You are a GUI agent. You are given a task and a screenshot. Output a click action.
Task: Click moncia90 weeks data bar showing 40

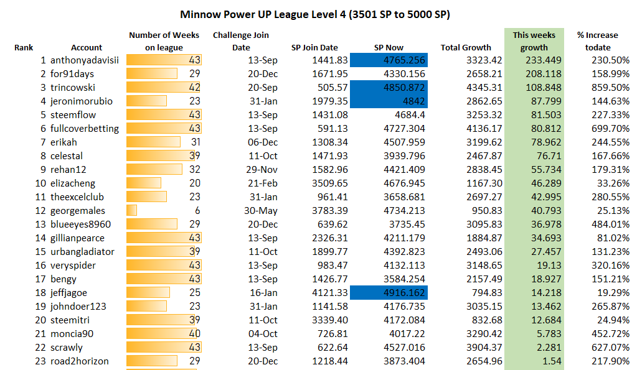[x=163, y=334]
